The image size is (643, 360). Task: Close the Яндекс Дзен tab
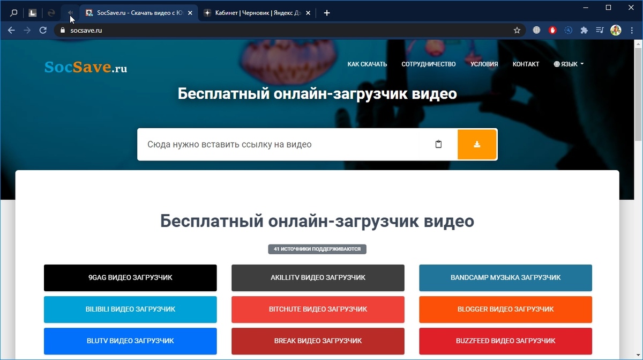point(309,13)
